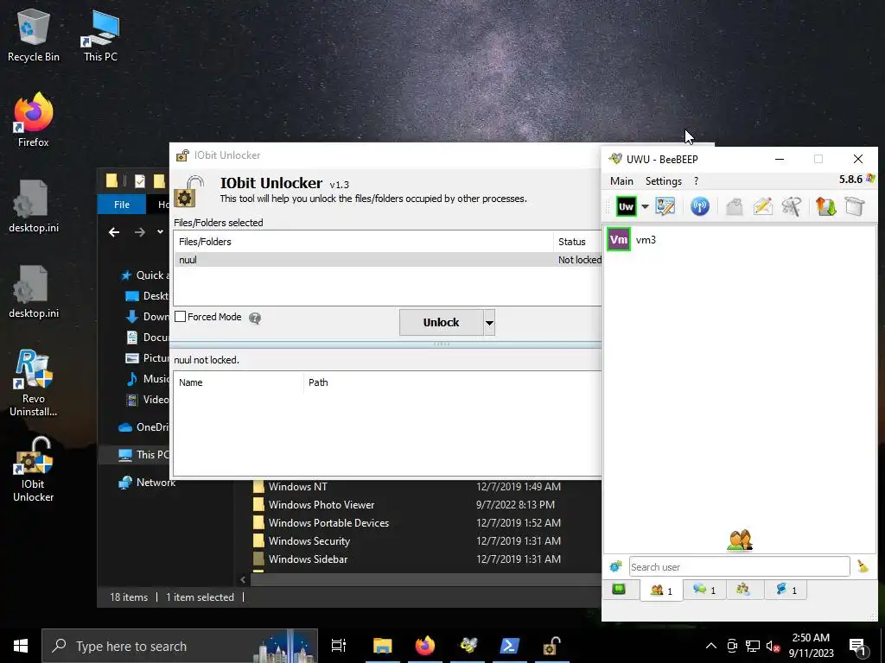Open the status dropdown arrow beside Uw avatar
Screen dimensions: 885x663
pos(645,206)
